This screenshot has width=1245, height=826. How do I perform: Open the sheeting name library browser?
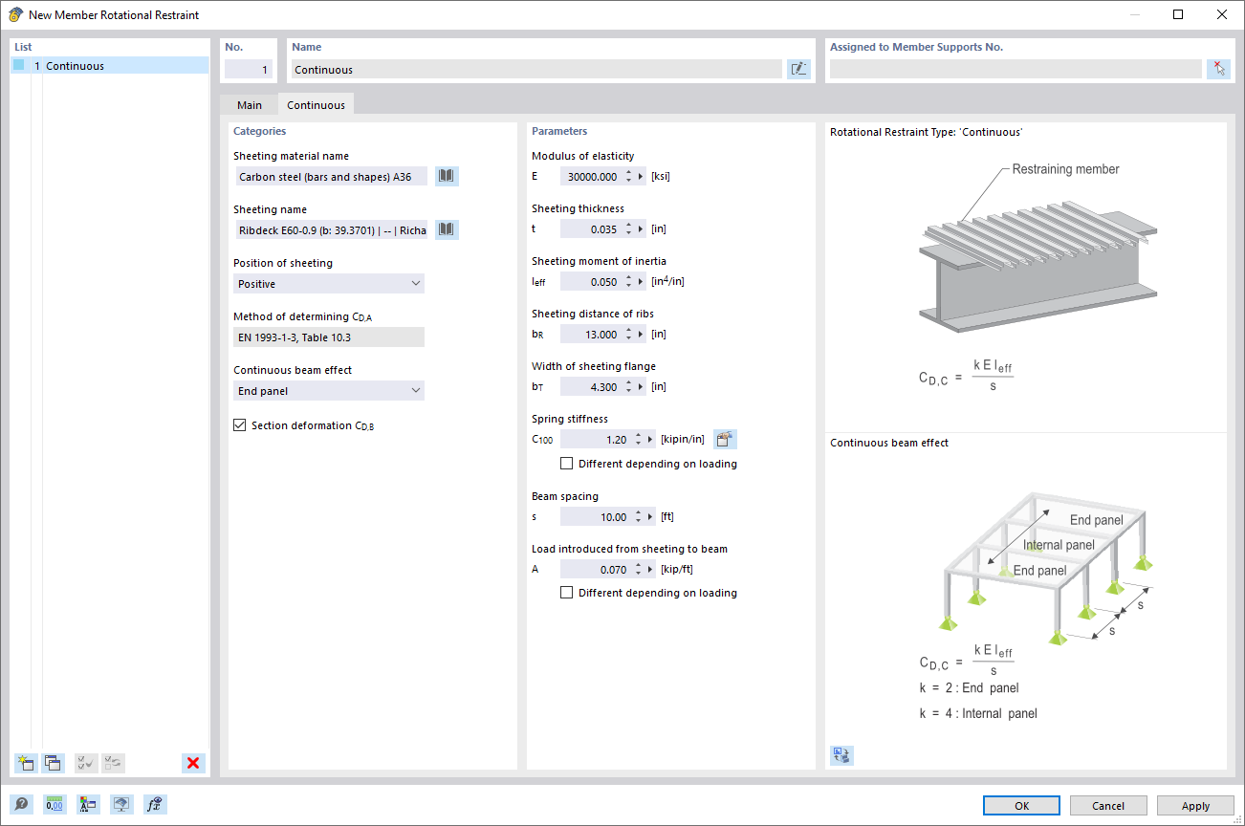pos(446,229)
